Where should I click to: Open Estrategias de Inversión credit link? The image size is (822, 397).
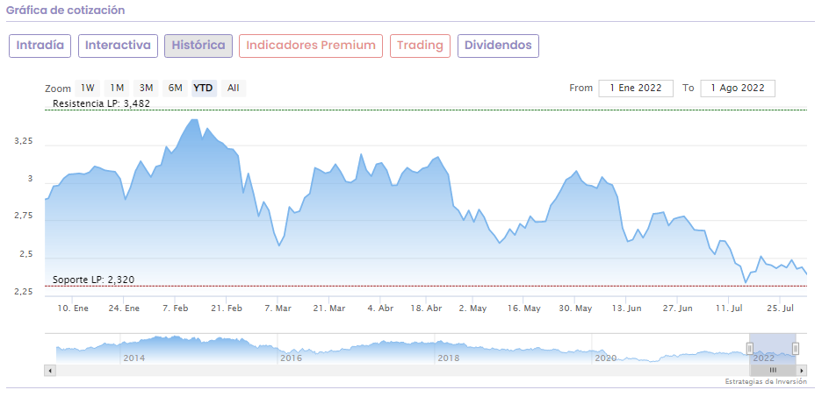(x=765, y=382)
